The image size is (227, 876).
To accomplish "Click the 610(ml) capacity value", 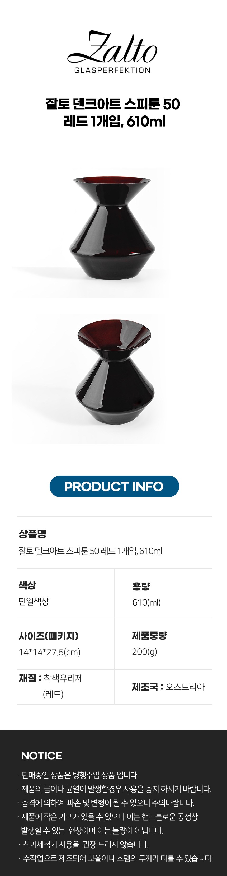I will [146, 602].
